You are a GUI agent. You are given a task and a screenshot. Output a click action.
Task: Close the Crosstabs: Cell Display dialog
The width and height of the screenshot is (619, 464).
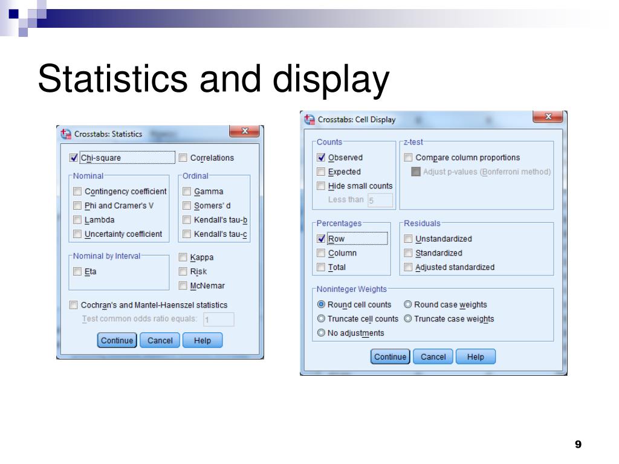(548, 117)
